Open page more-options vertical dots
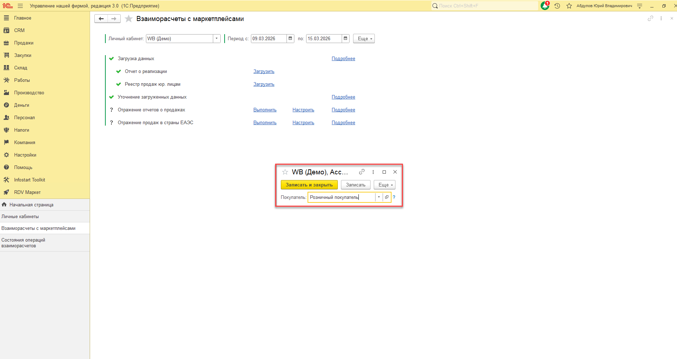677x359 pixels. (661, 18)
